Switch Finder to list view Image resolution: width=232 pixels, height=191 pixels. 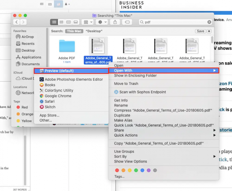point(61,22)
